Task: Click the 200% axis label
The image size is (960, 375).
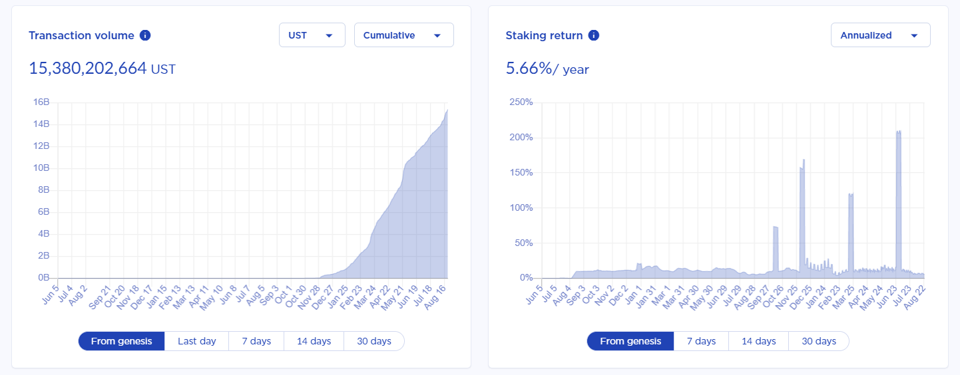Action: [521, 138]
